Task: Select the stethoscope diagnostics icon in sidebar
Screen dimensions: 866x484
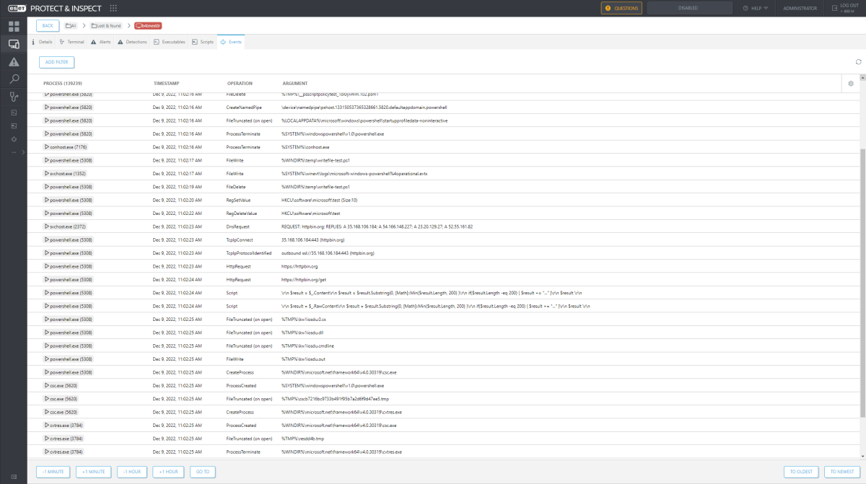Action: pos(13,96)
